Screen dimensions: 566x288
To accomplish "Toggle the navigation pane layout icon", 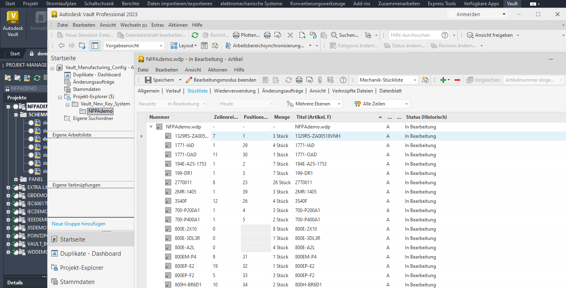I will click(94, 46).
